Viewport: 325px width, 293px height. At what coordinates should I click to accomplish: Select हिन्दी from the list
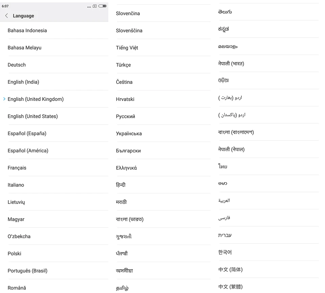click(121, 185)
